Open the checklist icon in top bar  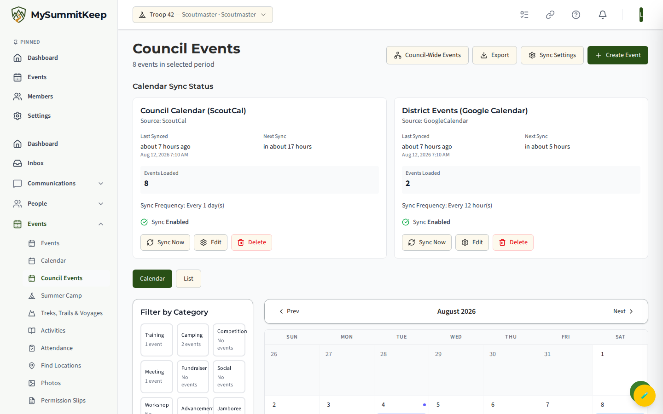[x=524, y=15]
